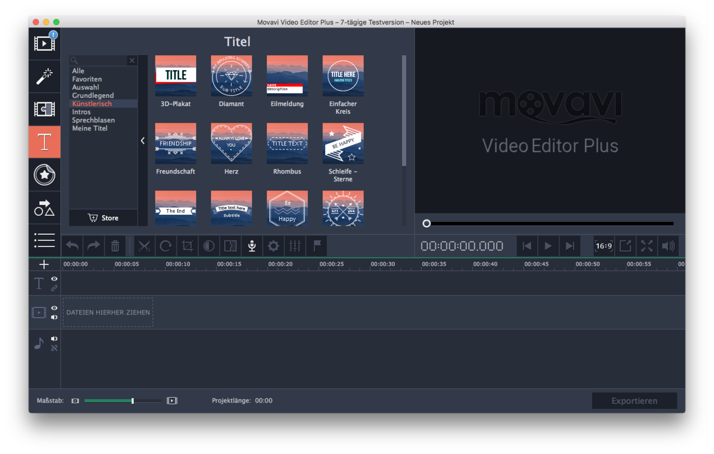Select the Schleife – Sterne title thumbnail
The height and width of the screenshot is (454, 714).
point(343,143)
